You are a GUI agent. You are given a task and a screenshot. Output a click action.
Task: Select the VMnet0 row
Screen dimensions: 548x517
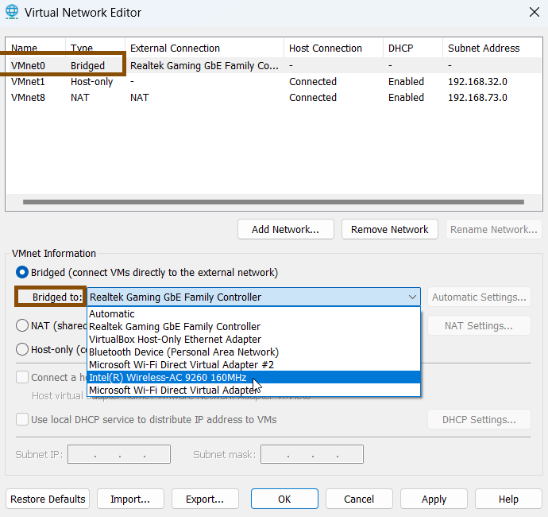click(274, 65)
